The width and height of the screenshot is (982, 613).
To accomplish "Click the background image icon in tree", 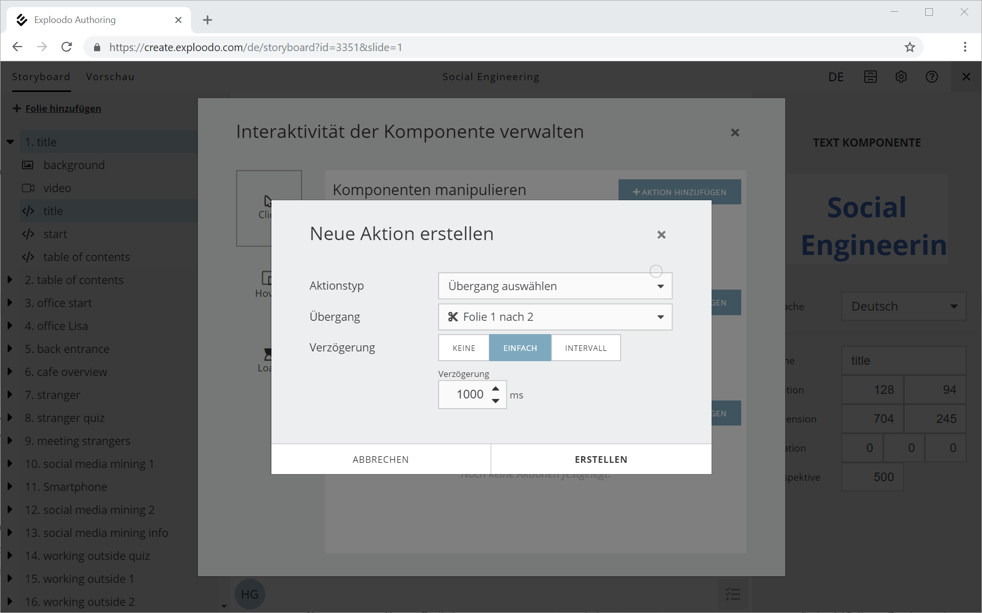I will tap(28, 165).
